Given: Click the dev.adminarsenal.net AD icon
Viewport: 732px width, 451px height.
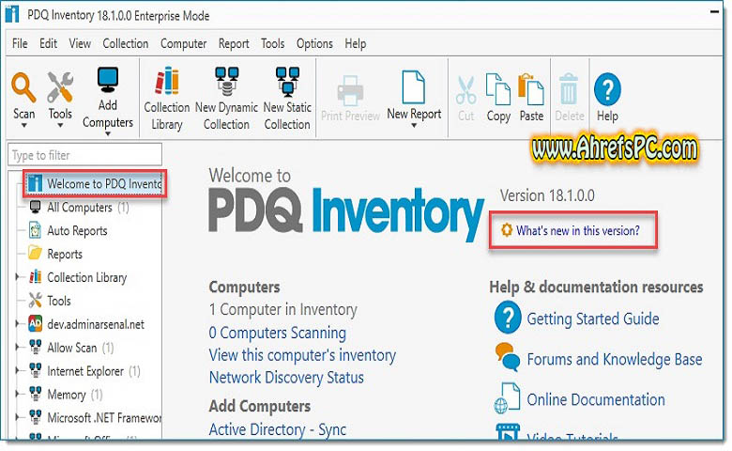Looking at the screenshot, I should [x=35, y=323].
